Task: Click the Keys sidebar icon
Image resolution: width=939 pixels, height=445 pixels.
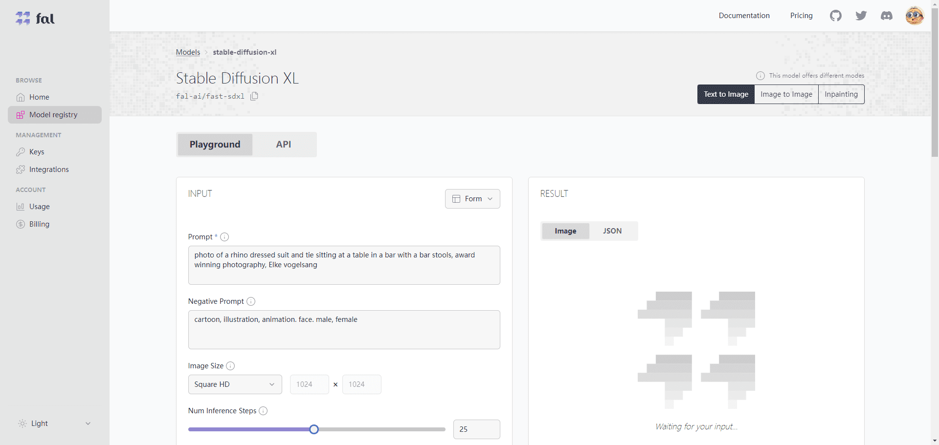Action: tap(21, 152)
